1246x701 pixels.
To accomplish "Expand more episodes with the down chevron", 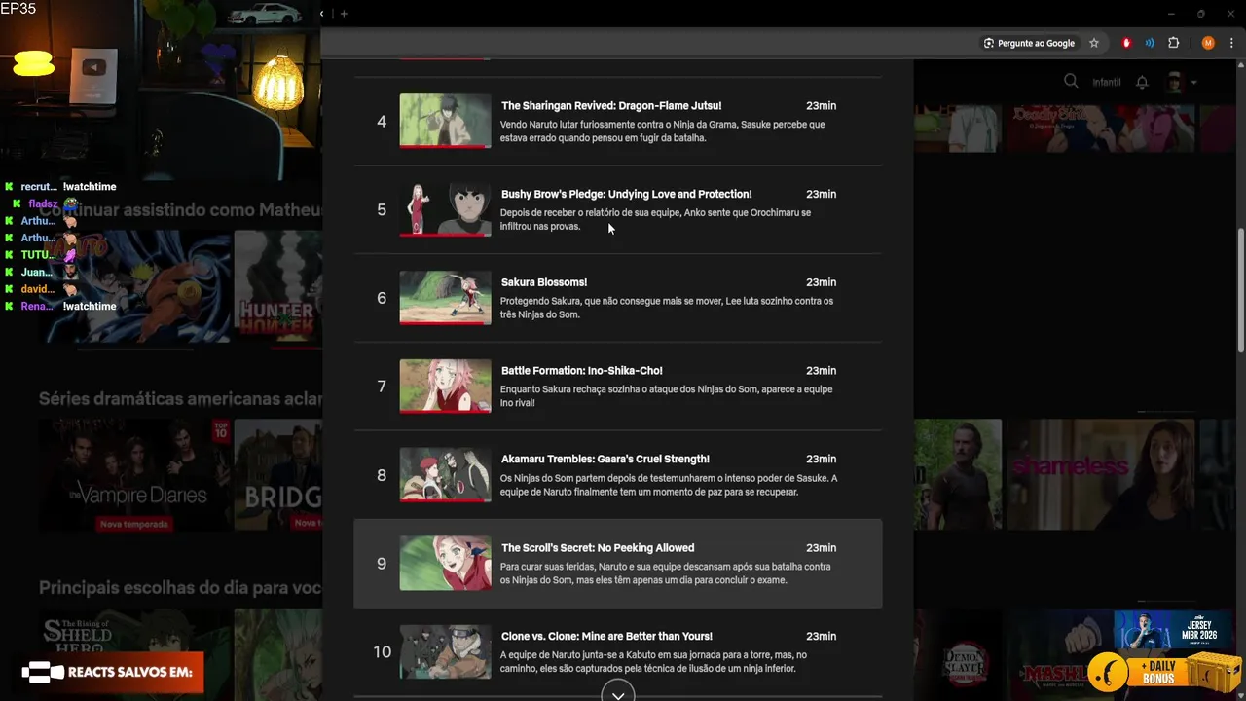I will pos(618,693).
